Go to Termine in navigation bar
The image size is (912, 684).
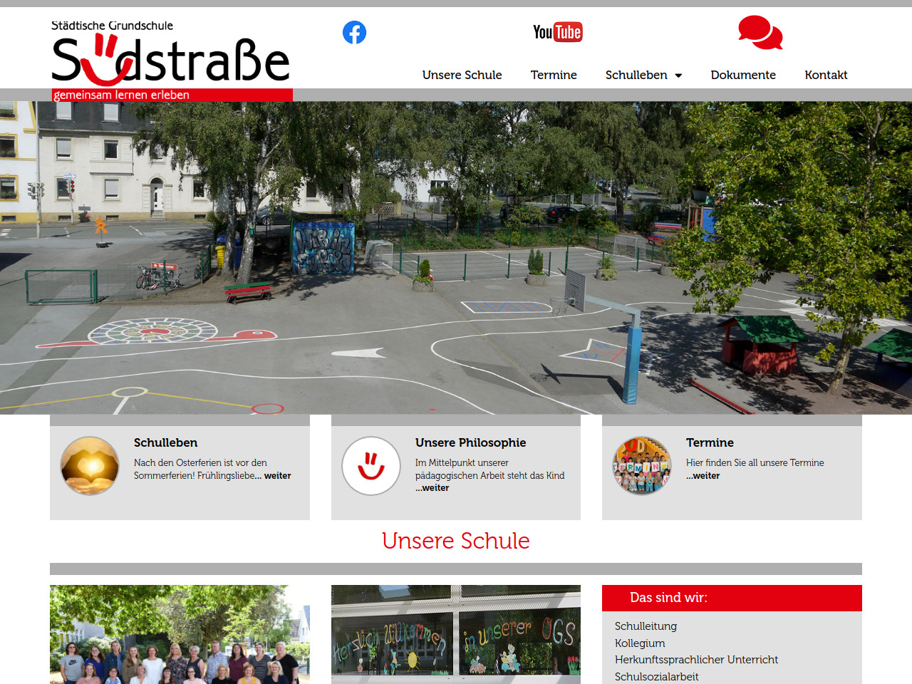(x=554, y=75)
